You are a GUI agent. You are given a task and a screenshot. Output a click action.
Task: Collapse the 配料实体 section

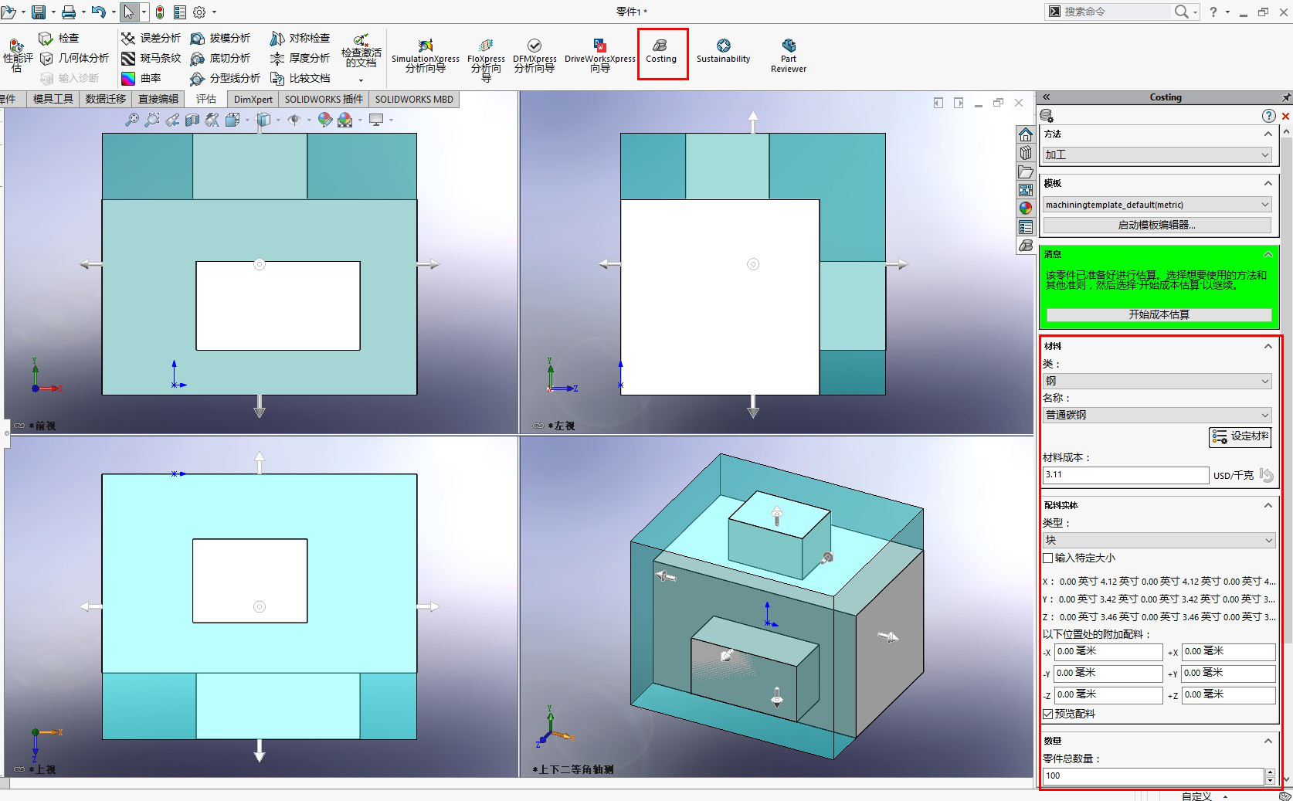click(x=1268, y=505)
